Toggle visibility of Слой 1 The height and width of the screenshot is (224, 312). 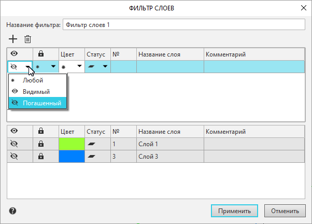tap(14, 143)
